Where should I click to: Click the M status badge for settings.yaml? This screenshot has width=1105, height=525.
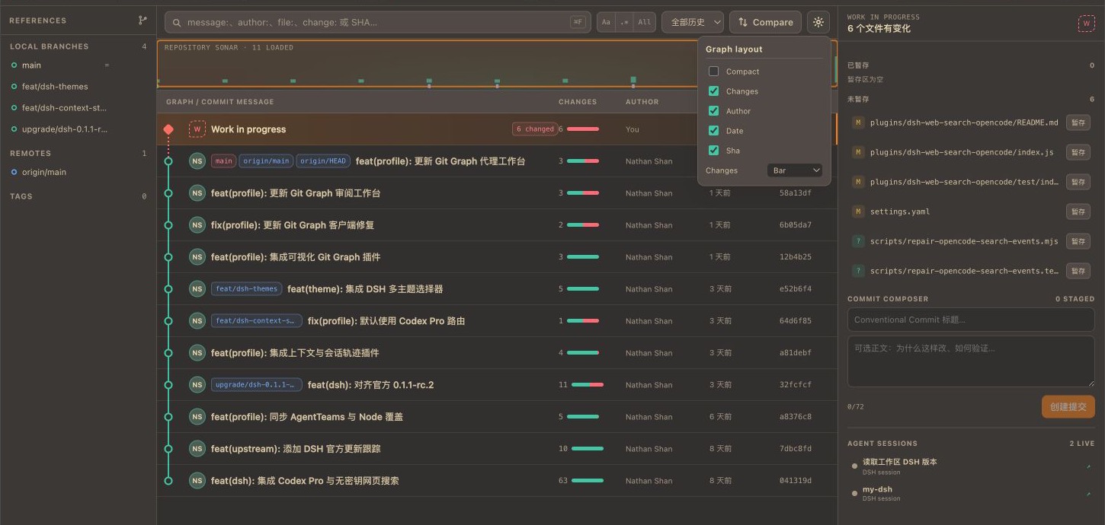tap(858, 212)
